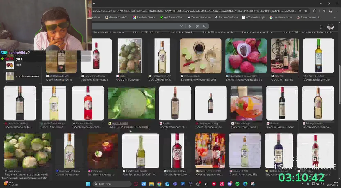Screen dimensions: 341x188
Task: Open the tigilf Stream Kick bookmark
Action: (x=172, y=17)
